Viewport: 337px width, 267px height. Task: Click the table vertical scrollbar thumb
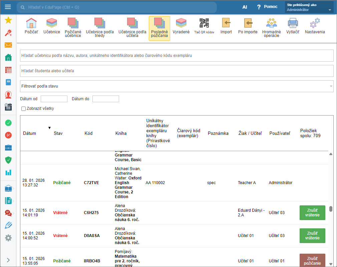pos(331,209)
